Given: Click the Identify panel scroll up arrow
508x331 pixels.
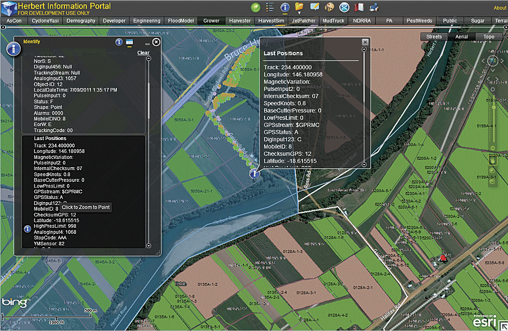Looking at the screenshot, I should (148, 59).
